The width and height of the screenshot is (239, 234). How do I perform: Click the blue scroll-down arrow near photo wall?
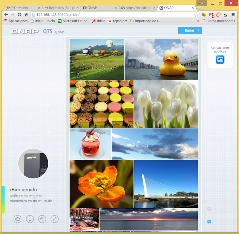[209, 222]
